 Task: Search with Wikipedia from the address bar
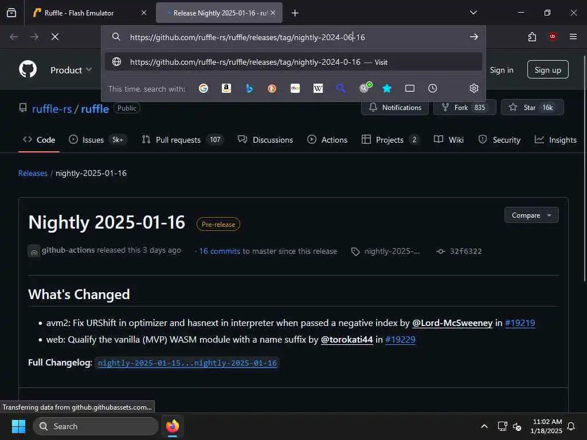(x=318, y=88)
